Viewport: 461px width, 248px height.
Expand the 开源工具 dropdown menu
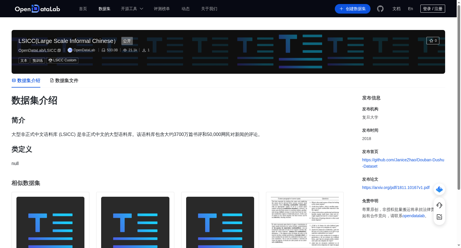132,9
